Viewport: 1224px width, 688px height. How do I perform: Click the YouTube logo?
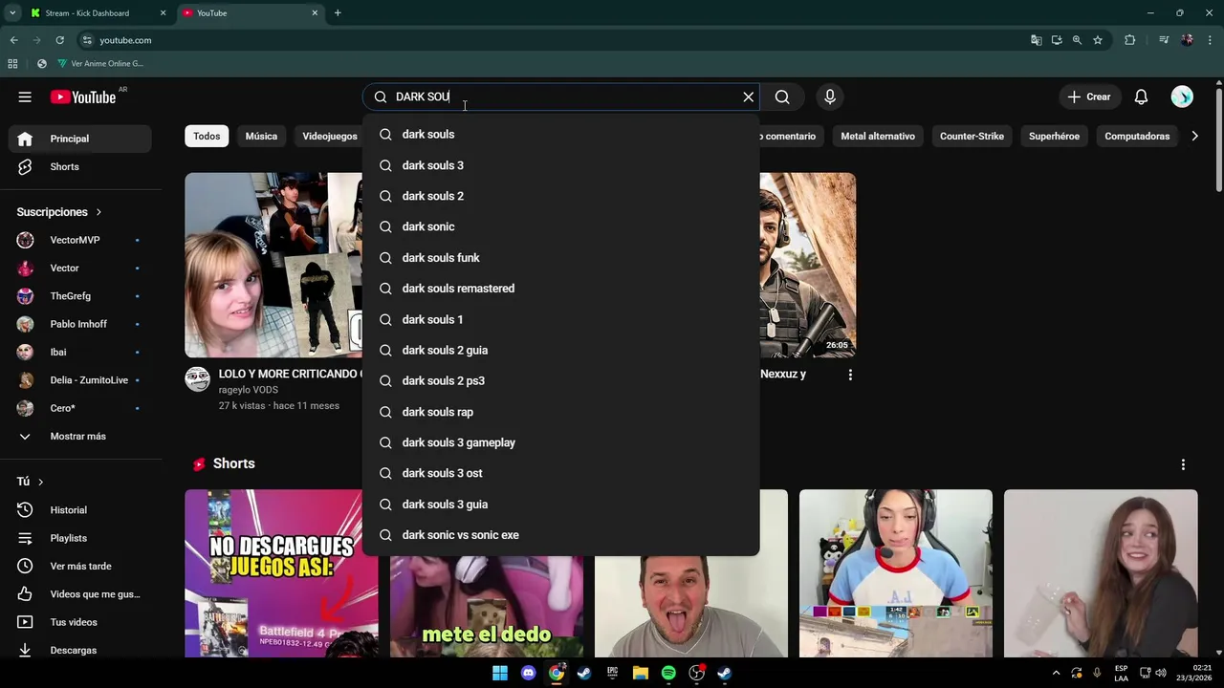click(83, 97)
